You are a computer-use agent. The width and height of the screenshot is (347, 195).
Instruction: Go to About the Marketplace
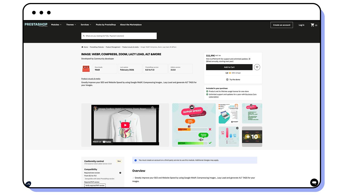(131, 25)
